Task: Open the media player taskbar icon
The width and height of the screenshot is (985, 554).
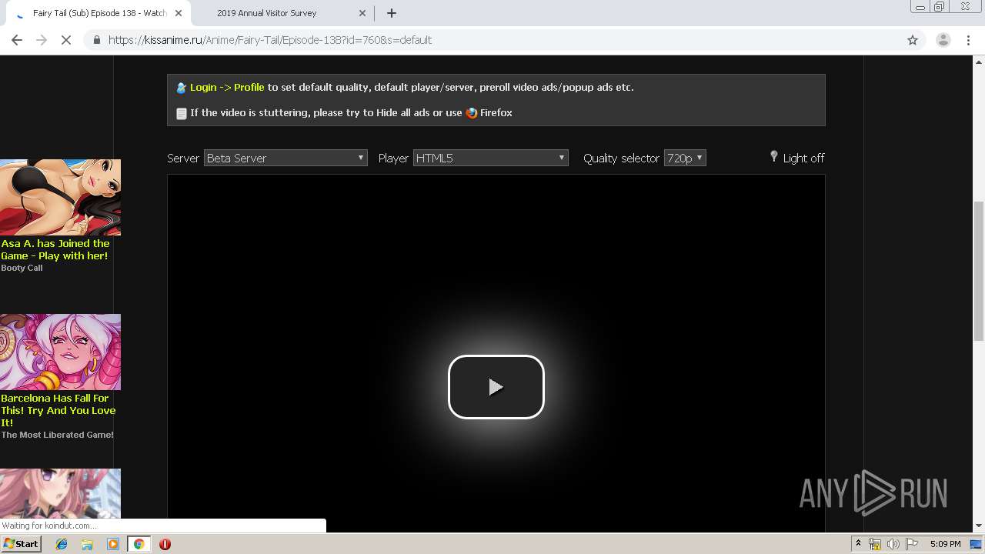Action: 113,544
